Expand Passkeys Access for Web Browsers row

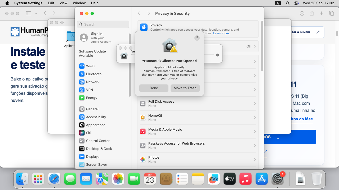(x=198, y=145)
